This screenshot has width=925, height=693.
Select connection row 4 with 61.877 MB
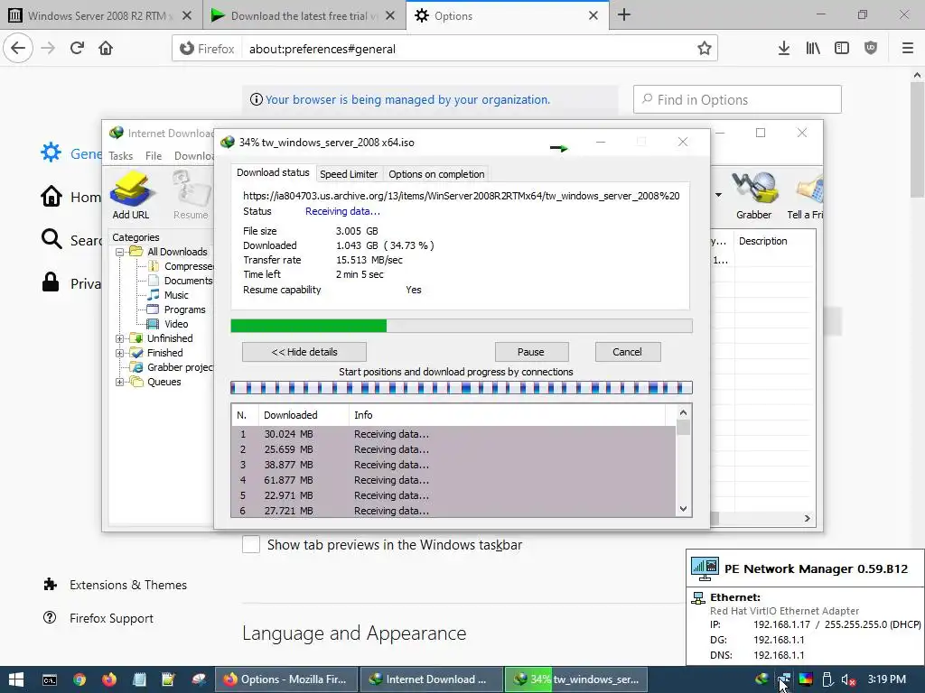[453, 480]
